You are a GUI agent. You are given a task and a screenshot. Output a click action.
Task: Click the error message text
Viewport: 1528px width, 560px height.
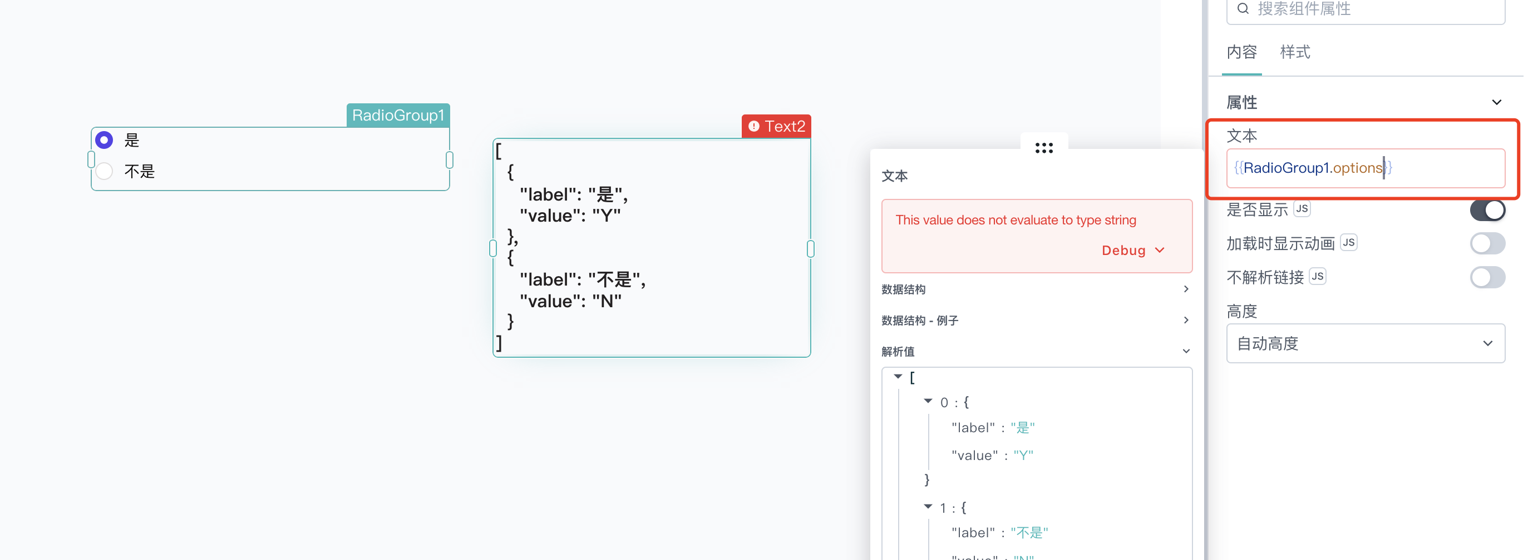[x=1016, y=220]
